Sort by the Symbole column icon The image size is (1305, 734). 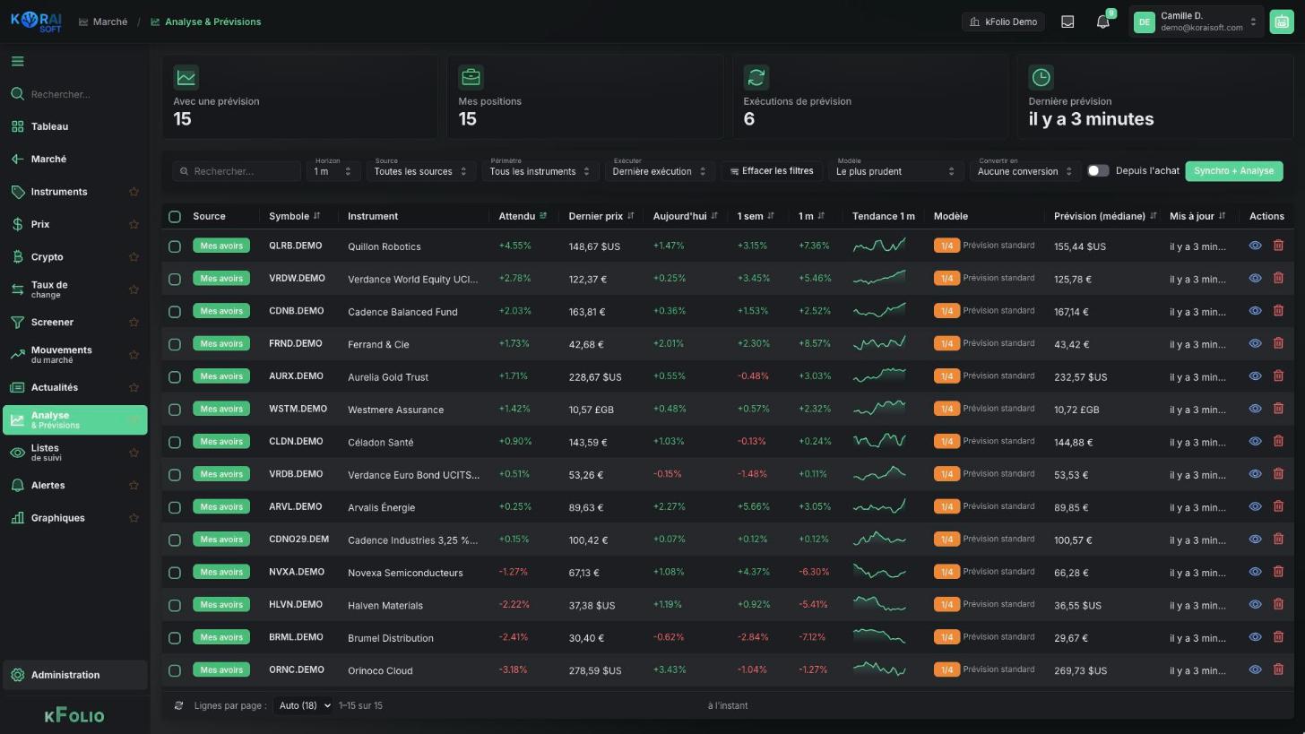316,216
